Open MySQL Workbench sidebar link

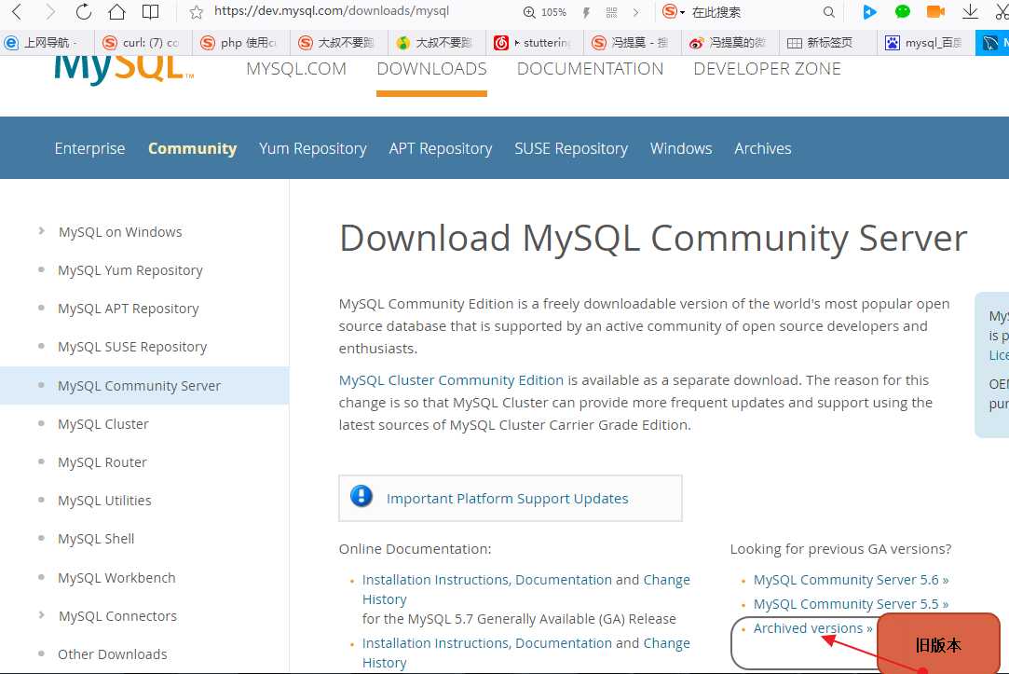click(x=116, y=577)
